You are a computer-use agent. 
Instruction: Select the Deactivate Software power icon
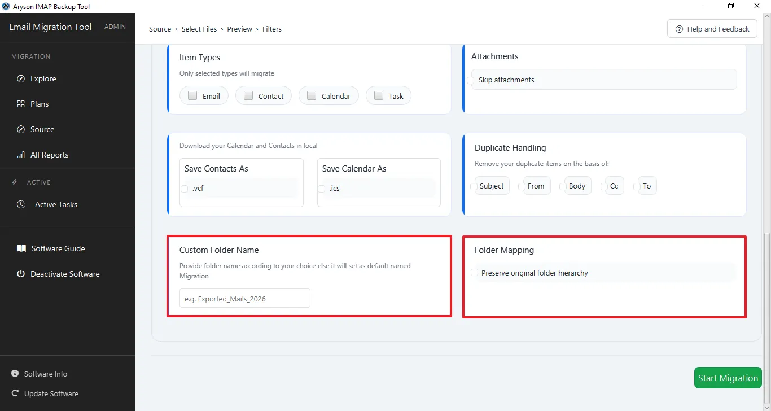pos(21,274)
